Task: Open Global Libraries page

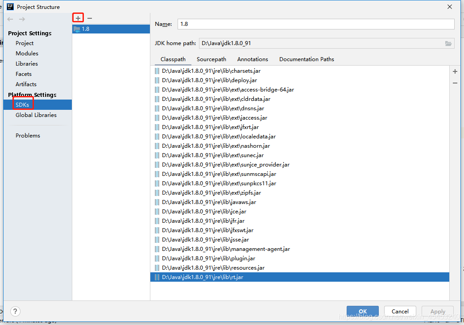Action: click(x=36, y=115)
